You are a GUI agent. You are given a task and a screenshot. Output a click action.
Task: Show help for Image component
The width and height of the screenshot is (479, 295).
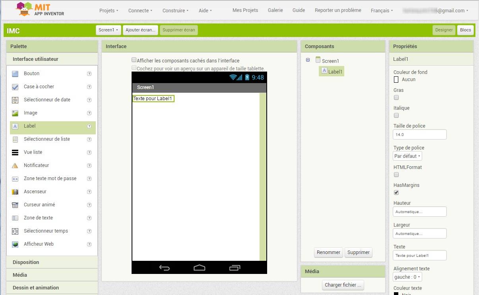(89, 113)
